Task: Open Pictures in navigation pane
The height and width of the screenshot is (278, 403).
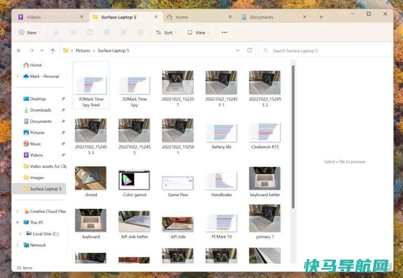Action: pos(34,132)
